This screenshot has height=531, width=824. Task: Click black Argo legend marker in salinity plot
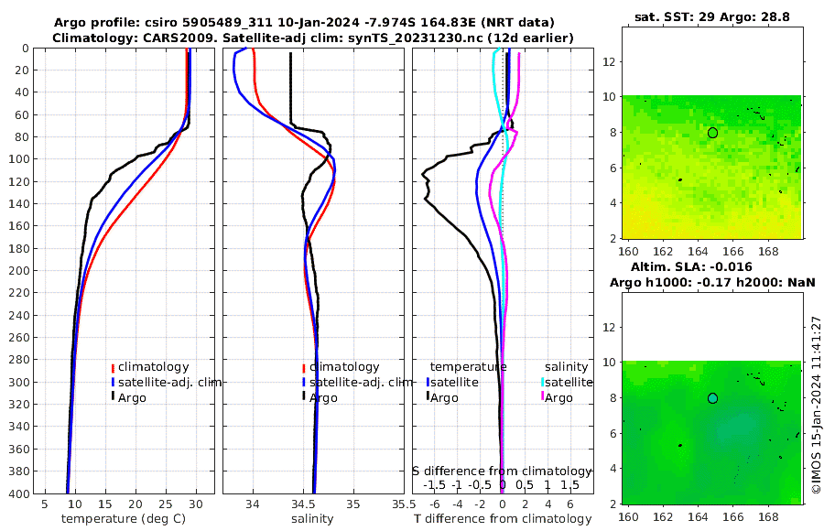[304, 397]
